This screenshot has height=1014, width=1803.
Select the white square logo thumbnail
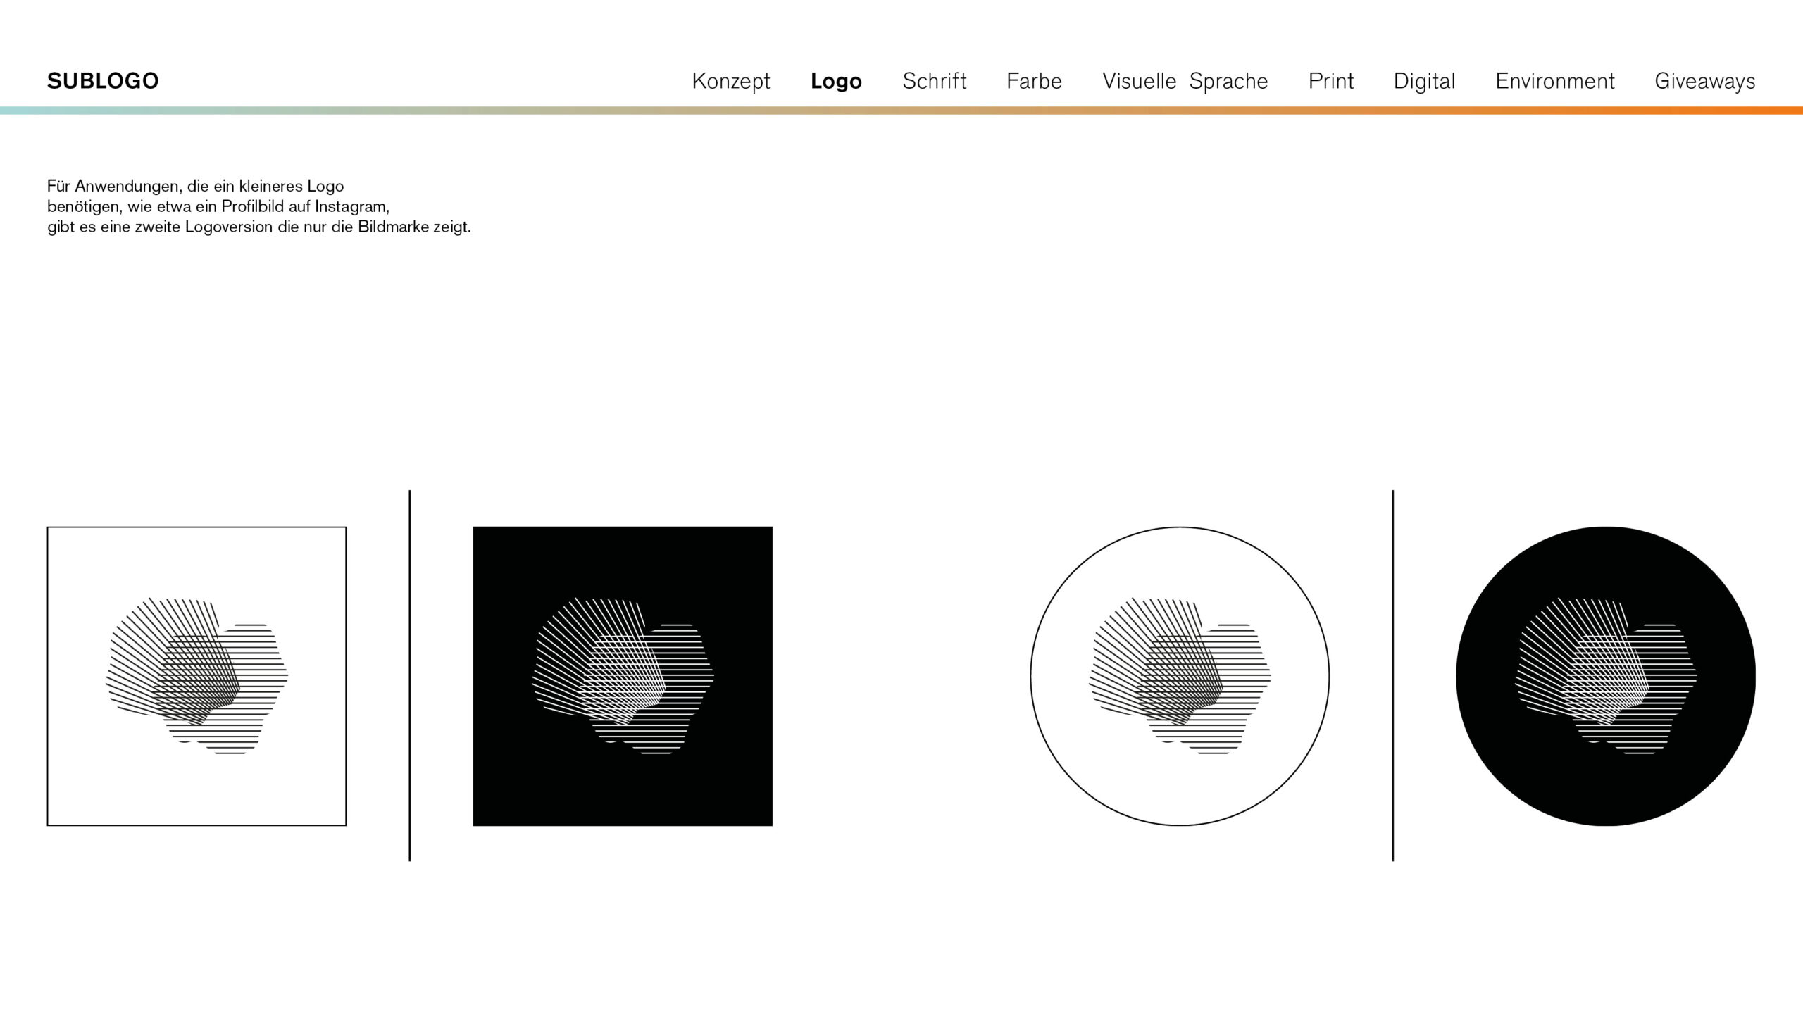196,676
